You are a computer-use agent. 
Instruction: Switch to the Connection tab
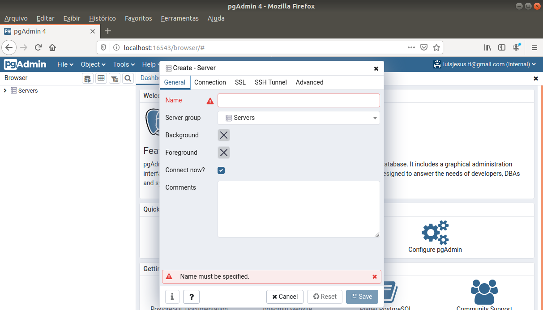pyautogui.click(x=210, y=82)
